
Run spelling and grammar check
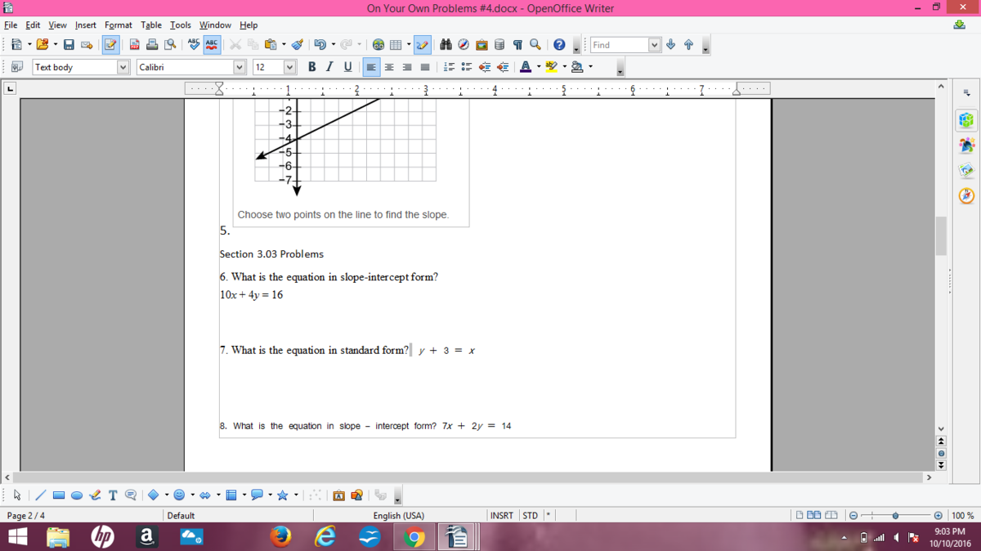pos(194,45)
